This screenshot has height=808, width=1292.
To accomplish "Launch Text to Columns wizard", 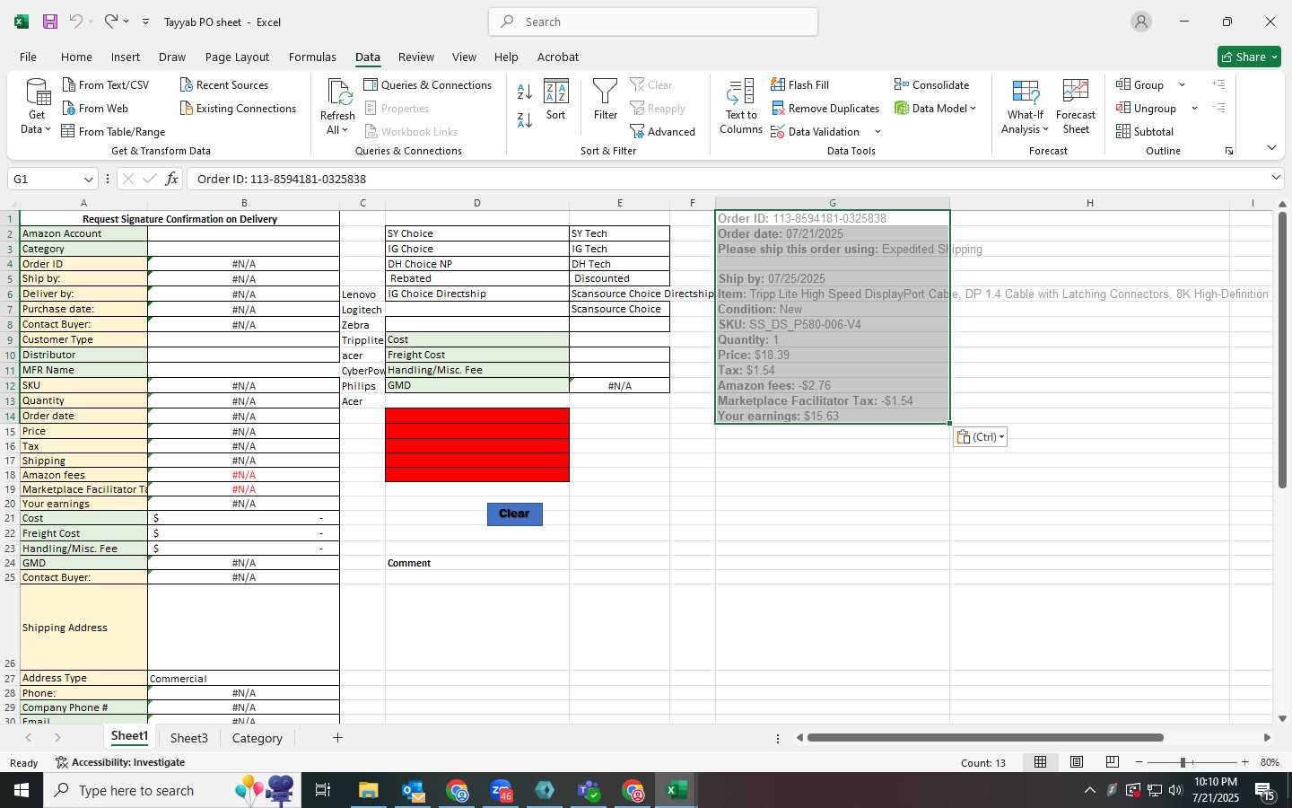I will tap(741, 107).
